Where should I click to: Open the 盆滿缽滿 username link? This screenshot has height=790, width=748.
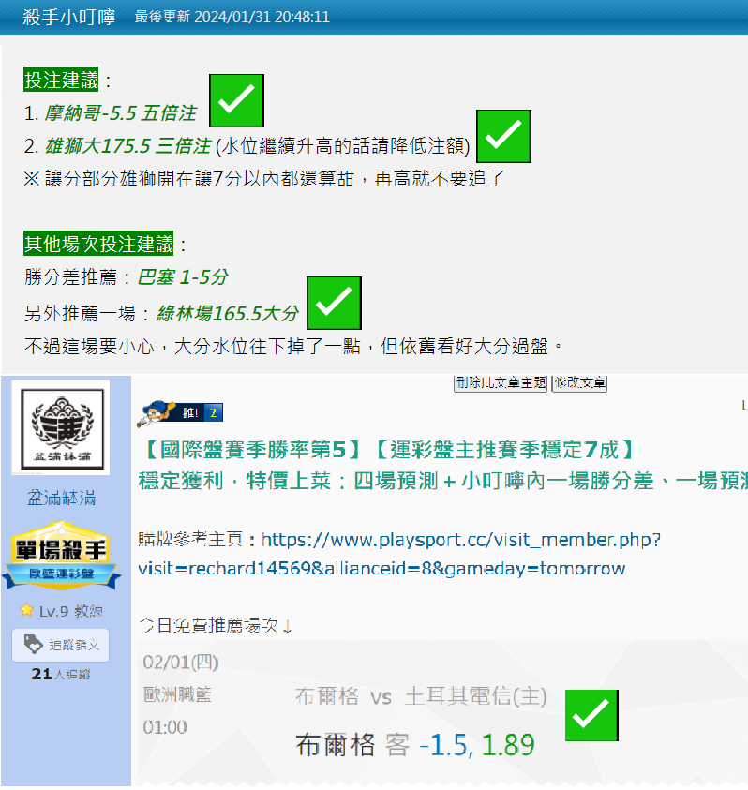pyautogui.click(x=61, y=498)
